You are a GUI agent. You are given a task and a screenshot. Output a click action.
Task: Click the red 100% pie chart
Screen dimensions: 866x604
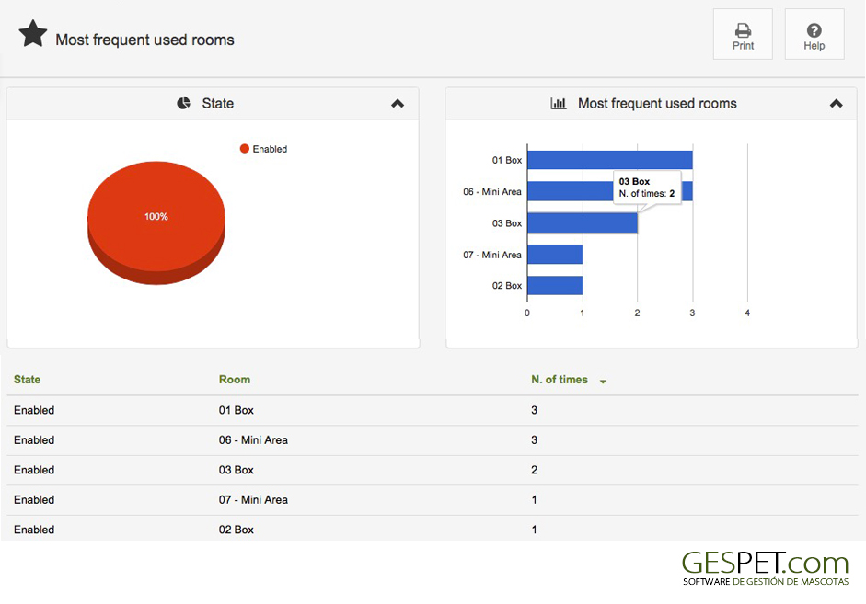156,222
